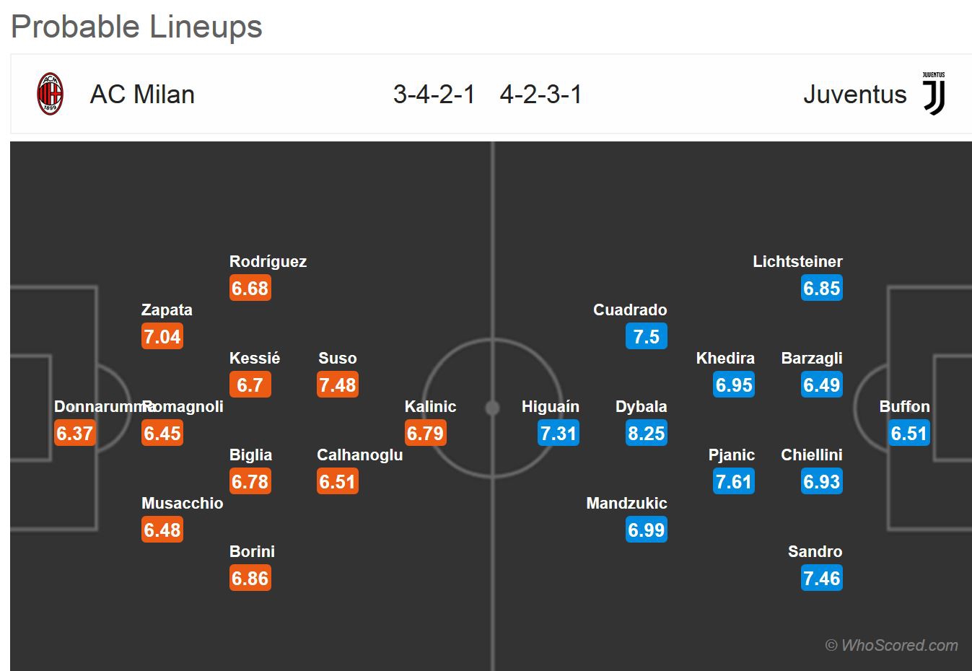Screen dimensions: 972x671
Task: Open Zapata's 7.04 rating badge
Action: pos(162,336)
